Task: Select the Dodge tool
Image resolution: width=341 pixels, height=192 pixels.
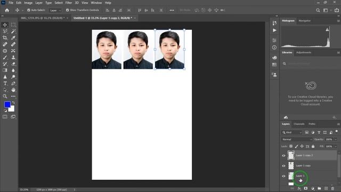Action: click(13, 77)
